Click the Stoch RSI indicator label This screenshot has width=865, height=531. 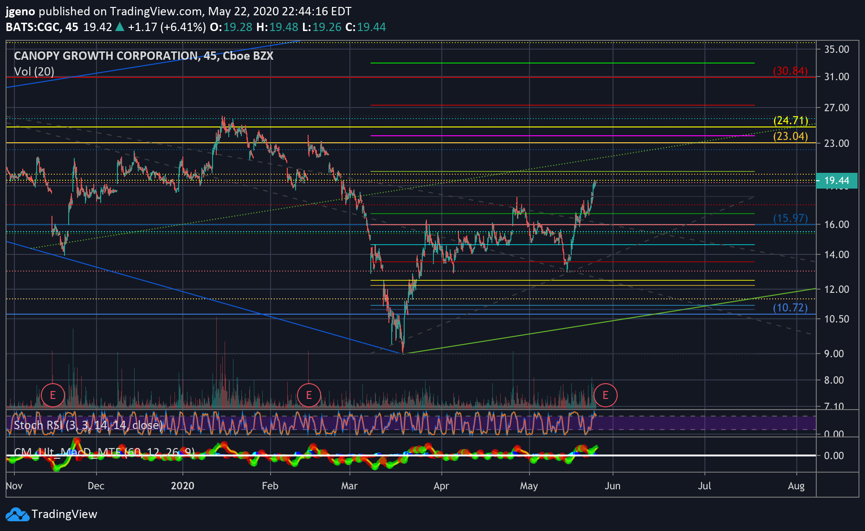(x=88, y=425)
